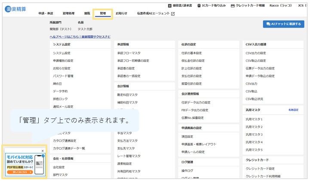Open CSV出力の設定

pyautogui.click(x=256, y=53)
